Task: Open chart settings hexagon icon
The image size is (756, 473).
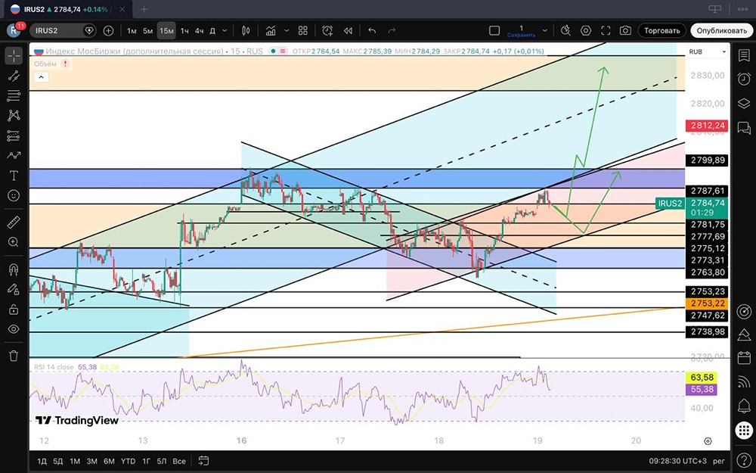Action: point(586,30)
